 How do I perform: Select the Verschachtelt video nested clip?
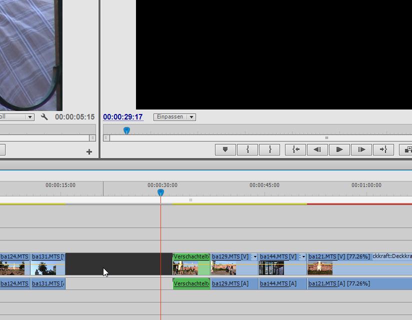191,264
